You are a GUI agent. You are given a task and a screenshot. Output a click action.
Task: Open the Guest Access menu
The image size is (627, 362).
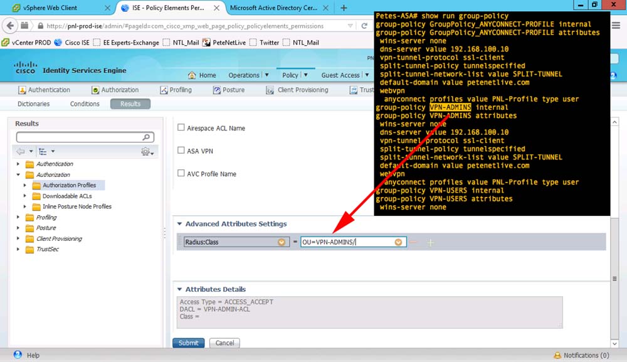(x=345, y=75)
